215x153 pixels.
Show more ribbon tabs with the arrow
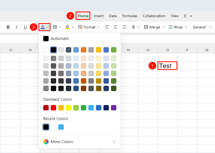pyautogui.click(x=191, y=16)
